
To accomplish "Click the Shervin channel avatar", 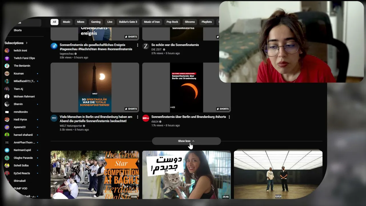I will coord(7,104).
